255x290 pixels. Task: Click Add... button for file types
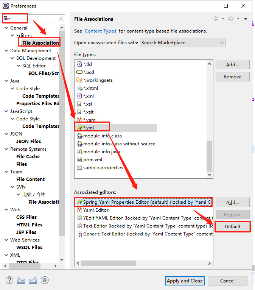click(x=232, y=64)
